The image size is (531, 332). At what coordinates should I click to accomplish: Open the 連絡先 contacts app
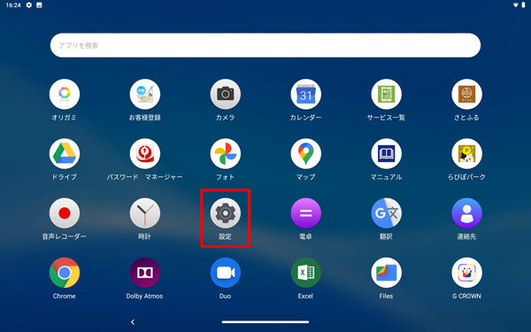pyautogui.click(x=467, y=213)
